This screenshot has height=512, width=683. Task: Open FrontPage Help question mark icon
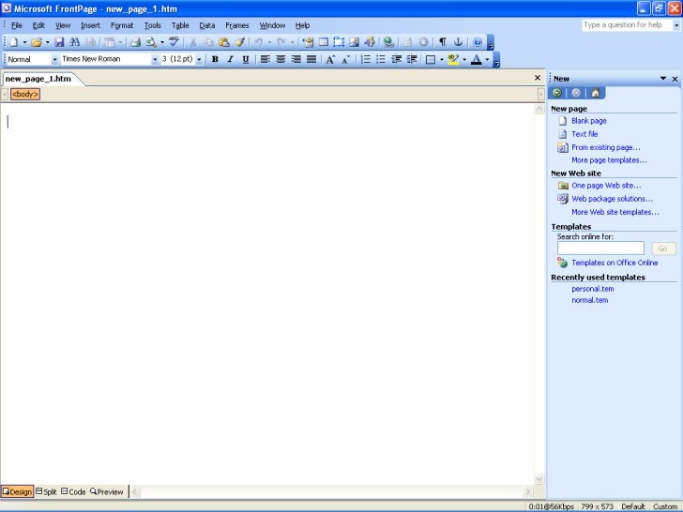pos(478,42)
